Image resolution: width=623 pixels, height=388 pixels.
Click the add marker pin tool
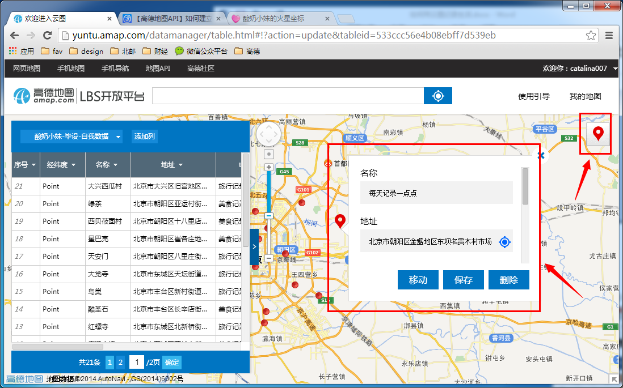pos(598,134)
